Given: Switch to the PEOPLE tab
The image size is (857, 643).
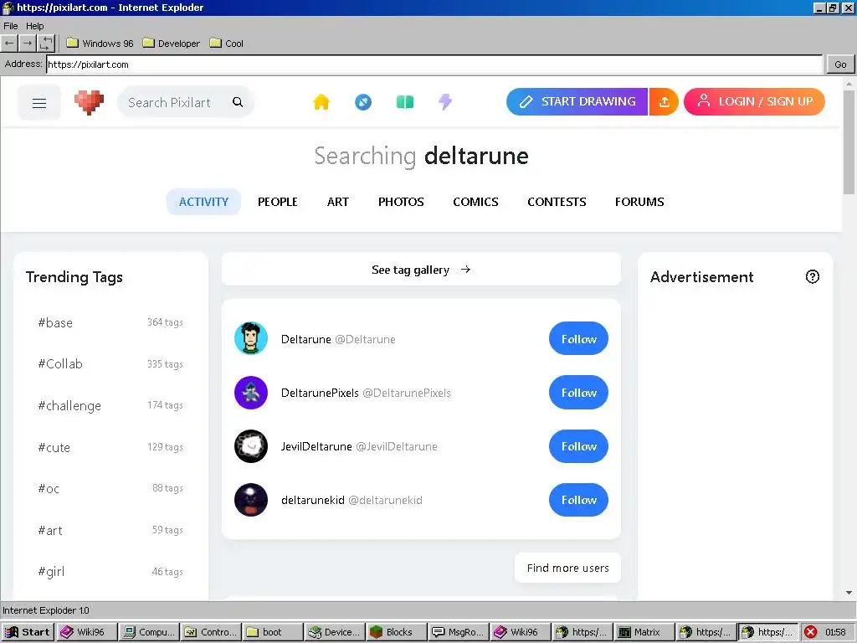Looking at the screenshot, I should (x=278, y=202).
